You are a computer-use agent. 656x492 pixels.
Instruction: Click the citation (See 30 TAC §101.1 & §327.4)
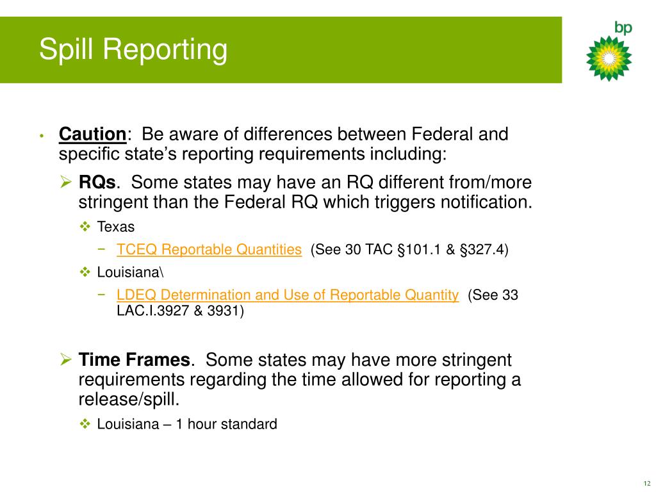[409, 249]
